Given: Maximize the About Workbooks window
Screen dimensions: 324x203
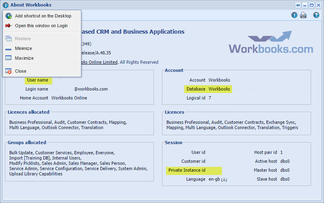Looking at the screenshot, I should pyautogui.click(x=311, y=5).
